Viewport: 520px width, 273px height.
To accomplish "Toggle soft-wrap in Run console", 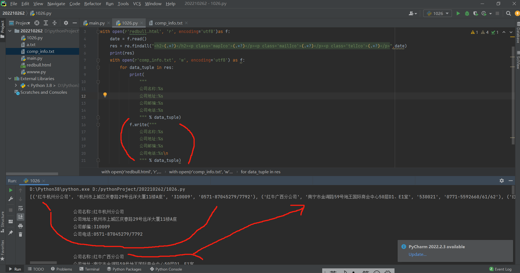I will (20, 208).
